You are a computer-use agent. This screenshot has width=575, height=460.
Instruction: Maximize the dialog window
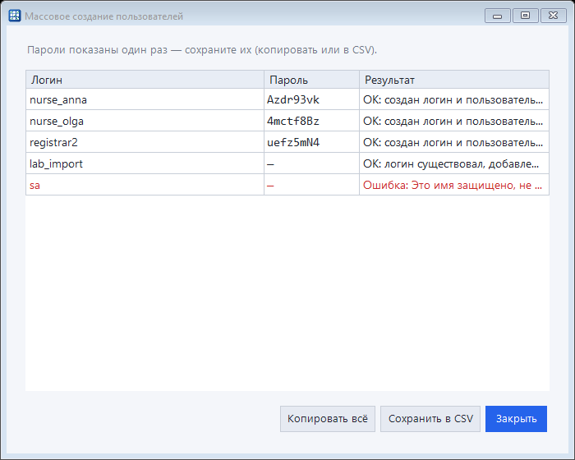tap(525, 16)
